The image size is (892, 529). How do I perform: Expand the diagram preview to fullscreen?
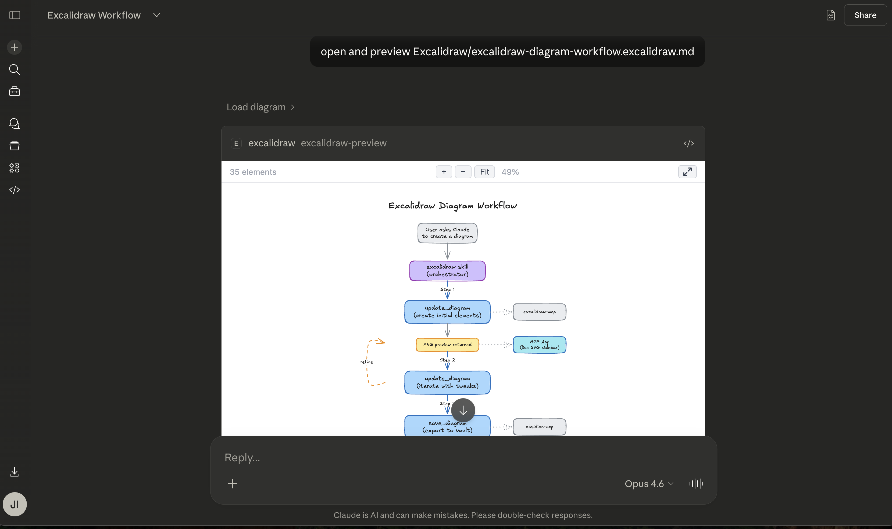coord(687,172)
